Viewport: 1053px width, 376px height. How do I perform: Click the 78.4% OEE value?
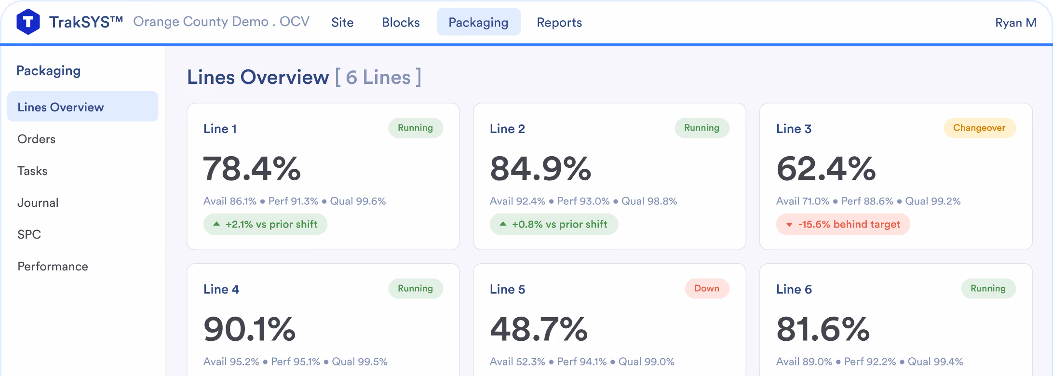(252, 169)
